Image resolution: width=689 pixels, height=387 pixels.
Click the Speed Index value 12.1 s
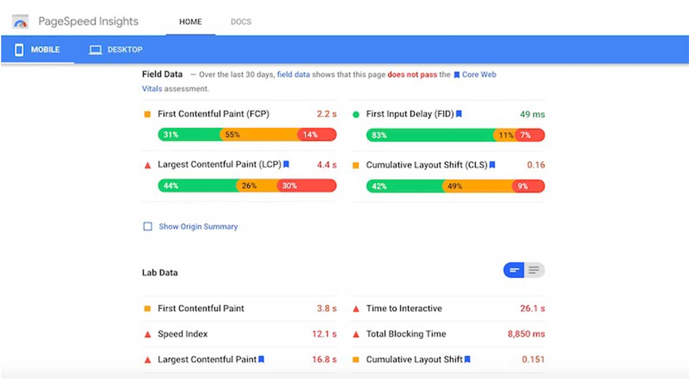[324, 334]
